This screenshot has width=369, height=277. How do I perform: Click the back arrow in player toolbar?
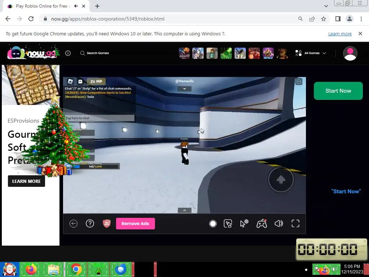[x=74, y=224]
